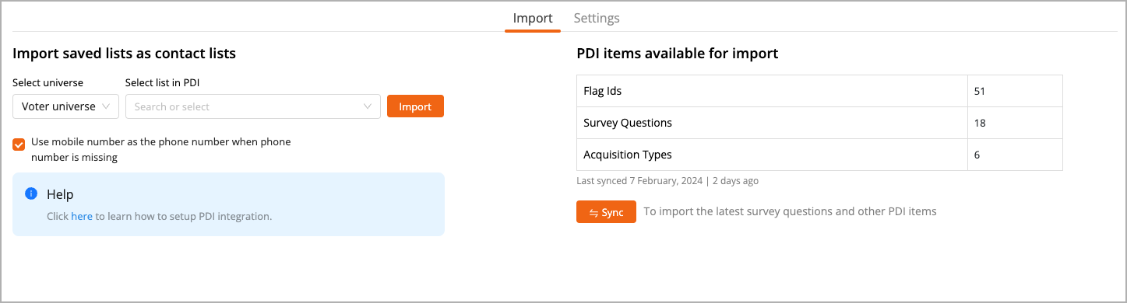Screen dimensions: 1127x303
Task: Click the chevron in Voter universe dropdown
Action: coord(107,106)
